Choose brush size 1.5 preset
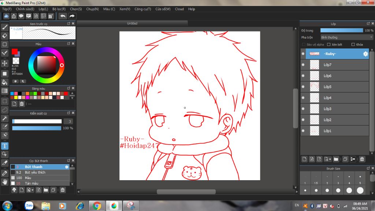375x211 pixels. (316, 179)
